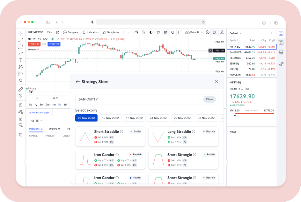Open the Short Straddle strategy card
The width and height of the screenshot is (301, 202).
[x=110, y=137]
